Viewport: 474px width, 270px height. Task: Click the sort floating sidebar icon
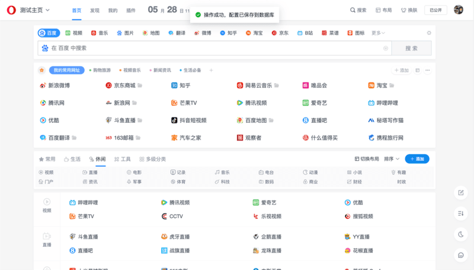click(x=461, y=214)
